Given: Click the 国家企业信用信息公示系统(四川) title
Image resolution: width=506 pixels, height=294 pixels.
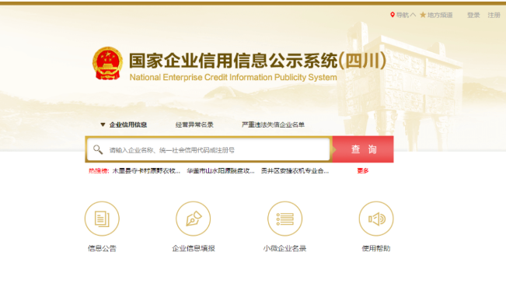Looking at the screenshot, I should click(x=258, y=61).
